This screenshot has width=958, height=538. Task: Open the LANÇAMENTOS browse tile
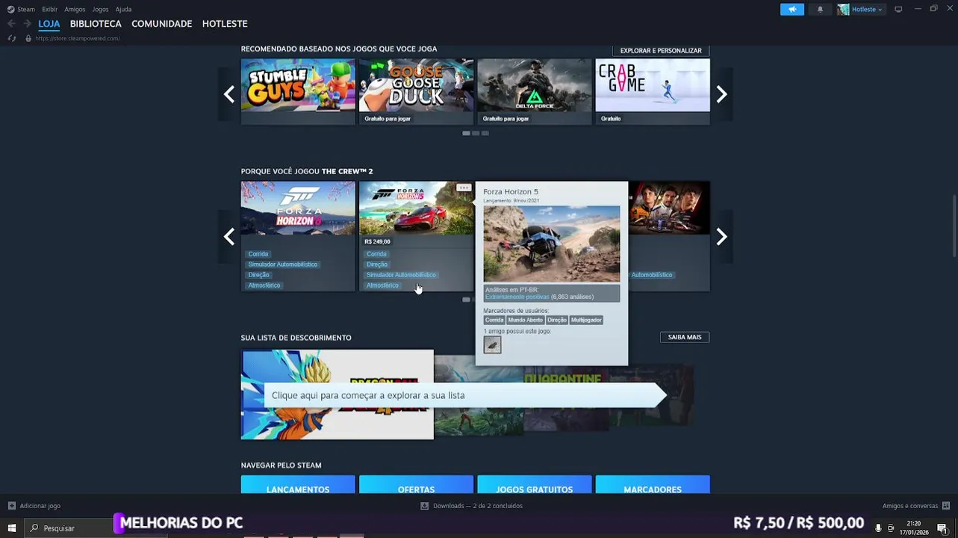pyautogui.click(x=298, y=486)
